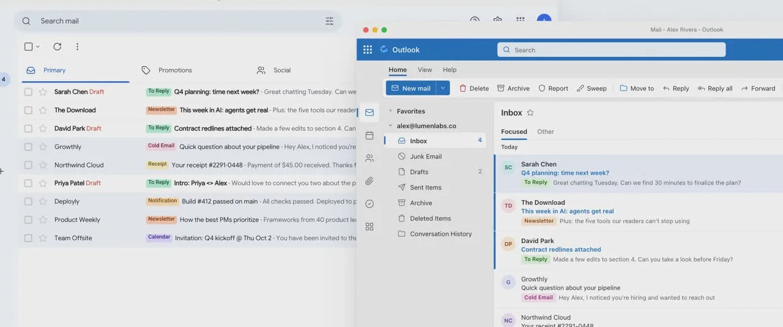
Task: Check the Growthly email checkbox in Gmail
Action: click(x=28, y=147)
